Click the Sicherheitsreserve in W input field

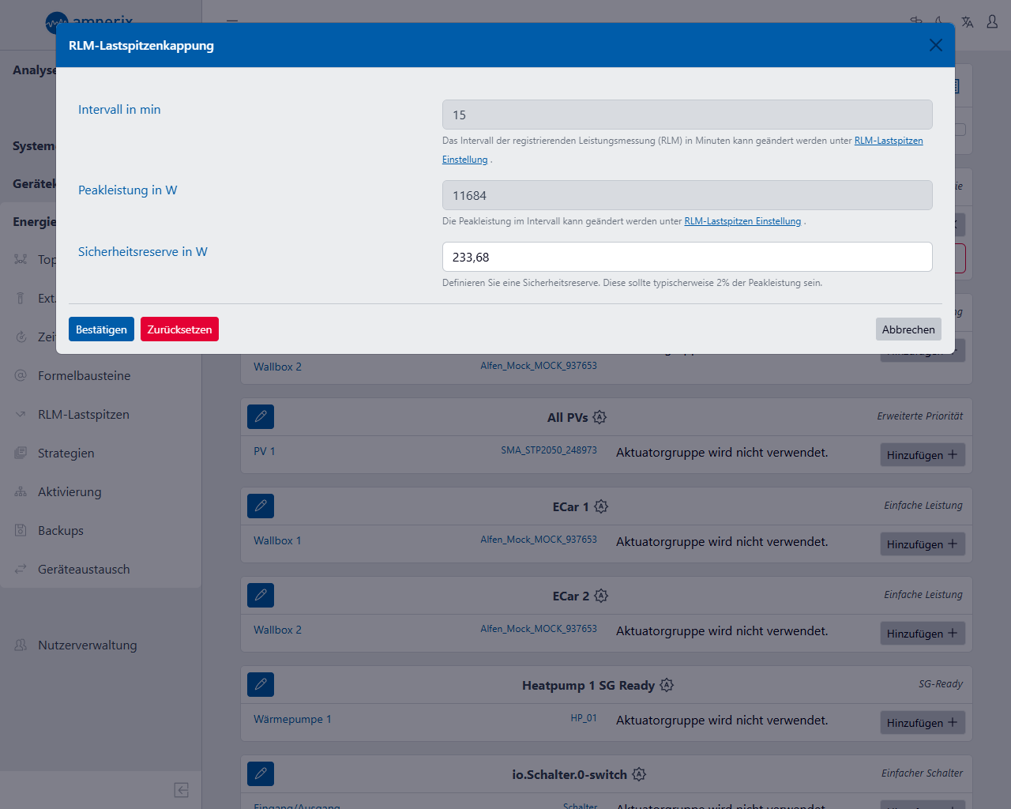coord(686,257)
